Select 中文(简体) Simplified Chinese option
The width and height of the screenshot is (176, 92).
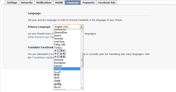click(x=67, y=51)
